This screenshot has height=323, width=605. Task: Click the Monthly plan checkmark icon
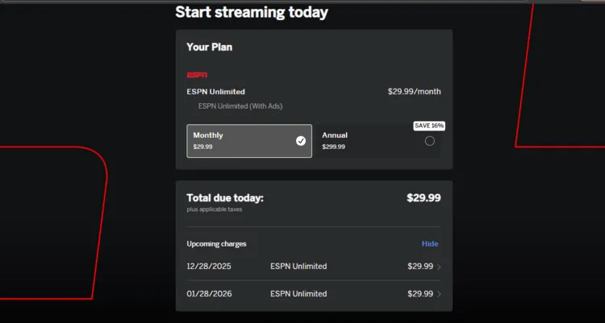pyautogui.click(x=301, y=141)
